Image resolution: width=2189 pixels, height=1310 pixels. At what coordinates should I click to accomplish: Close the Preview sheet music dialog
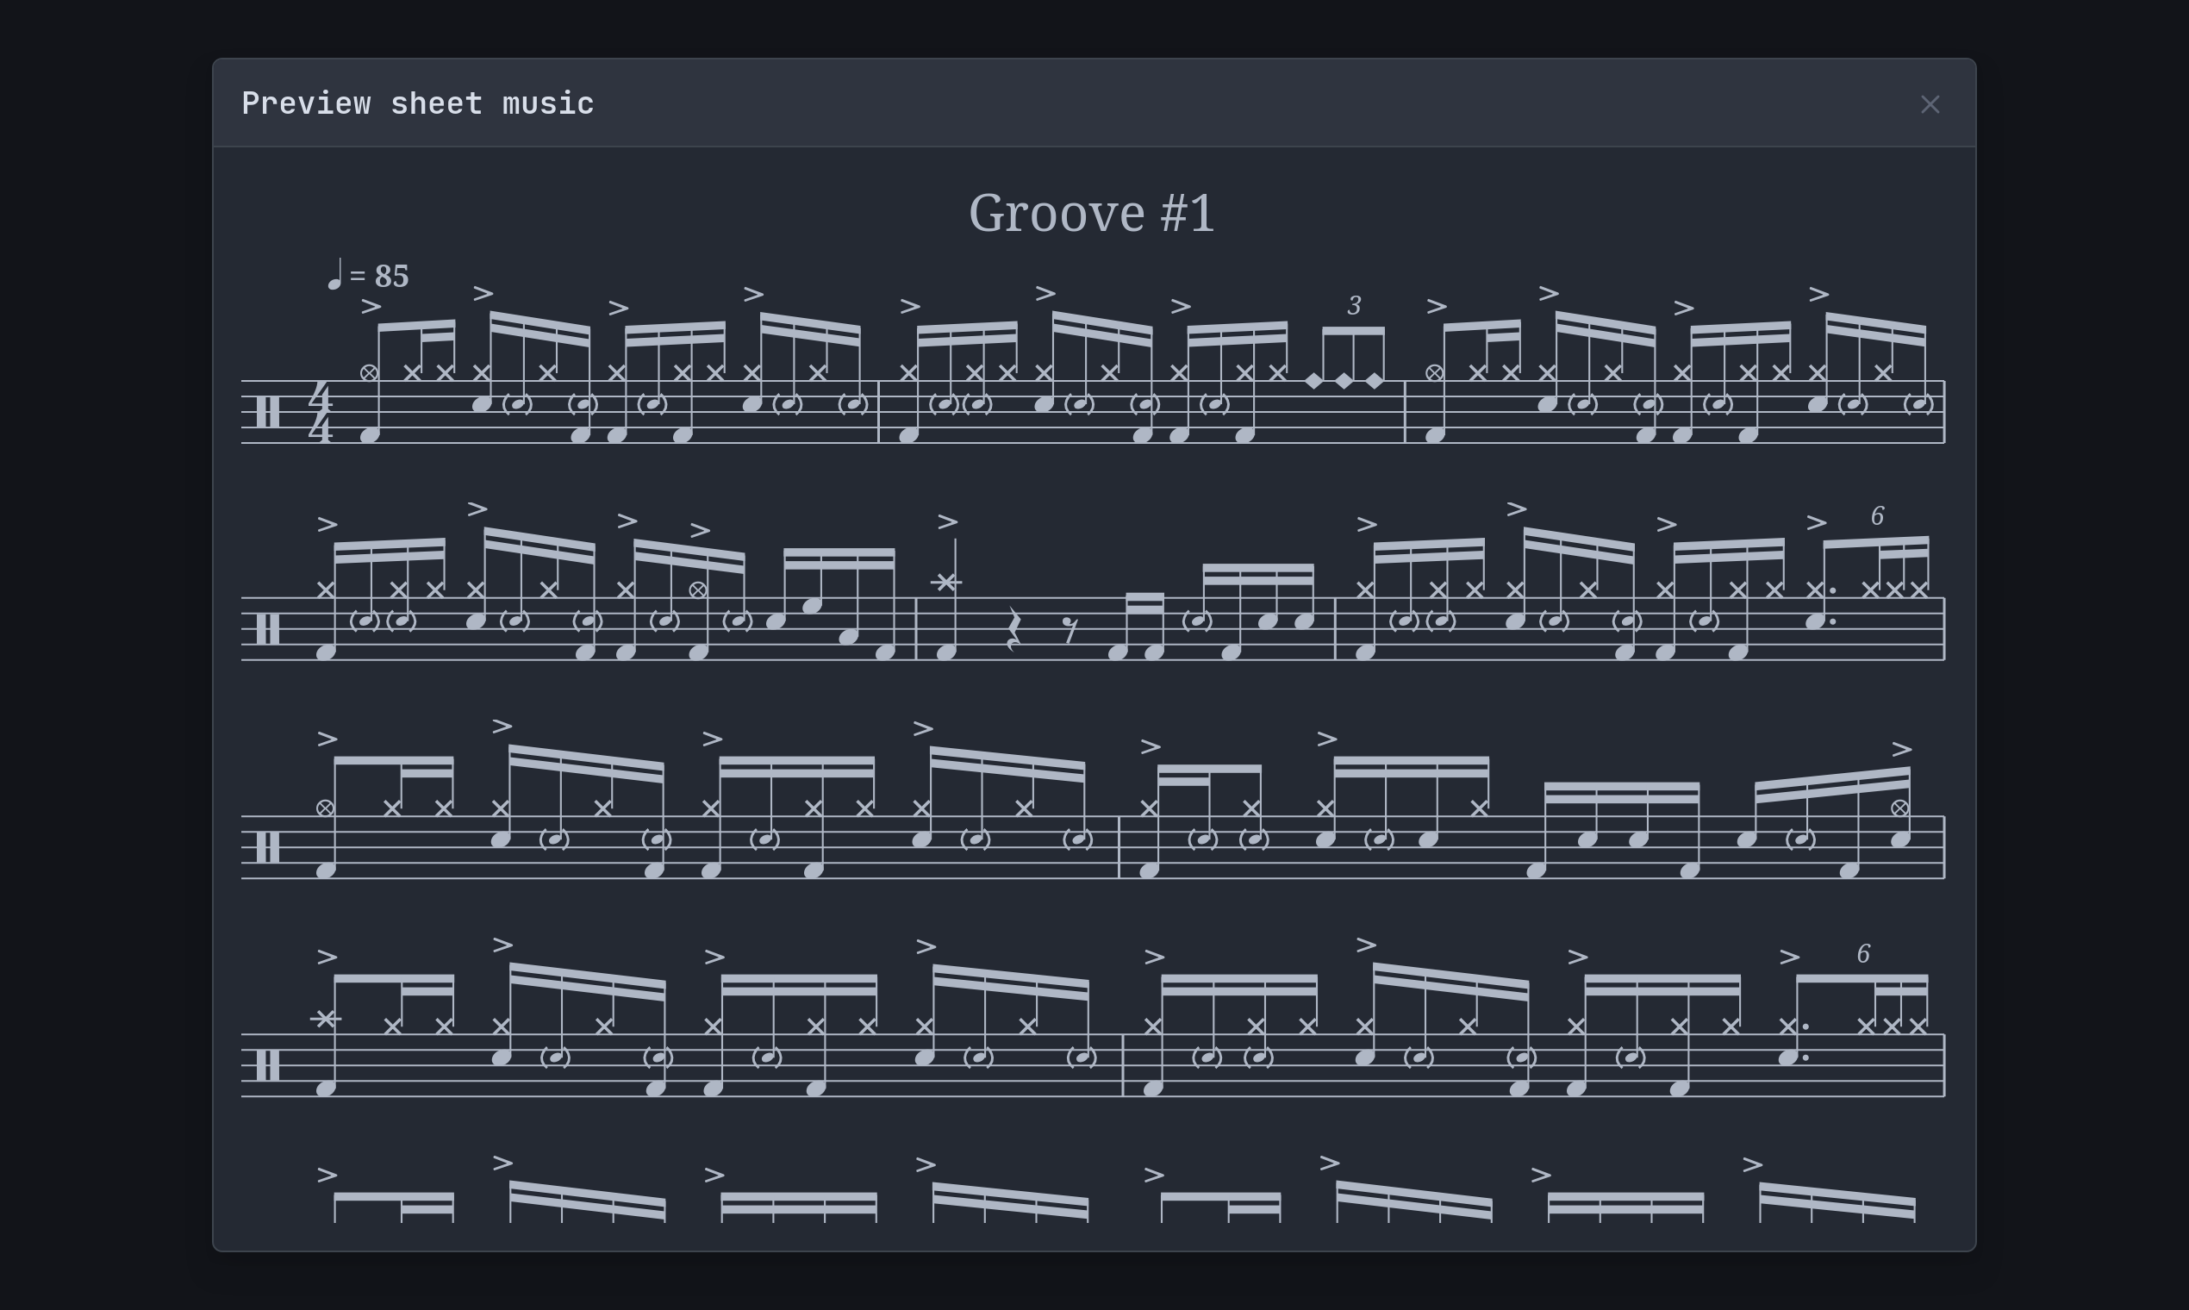click(x=1930, y=104)
